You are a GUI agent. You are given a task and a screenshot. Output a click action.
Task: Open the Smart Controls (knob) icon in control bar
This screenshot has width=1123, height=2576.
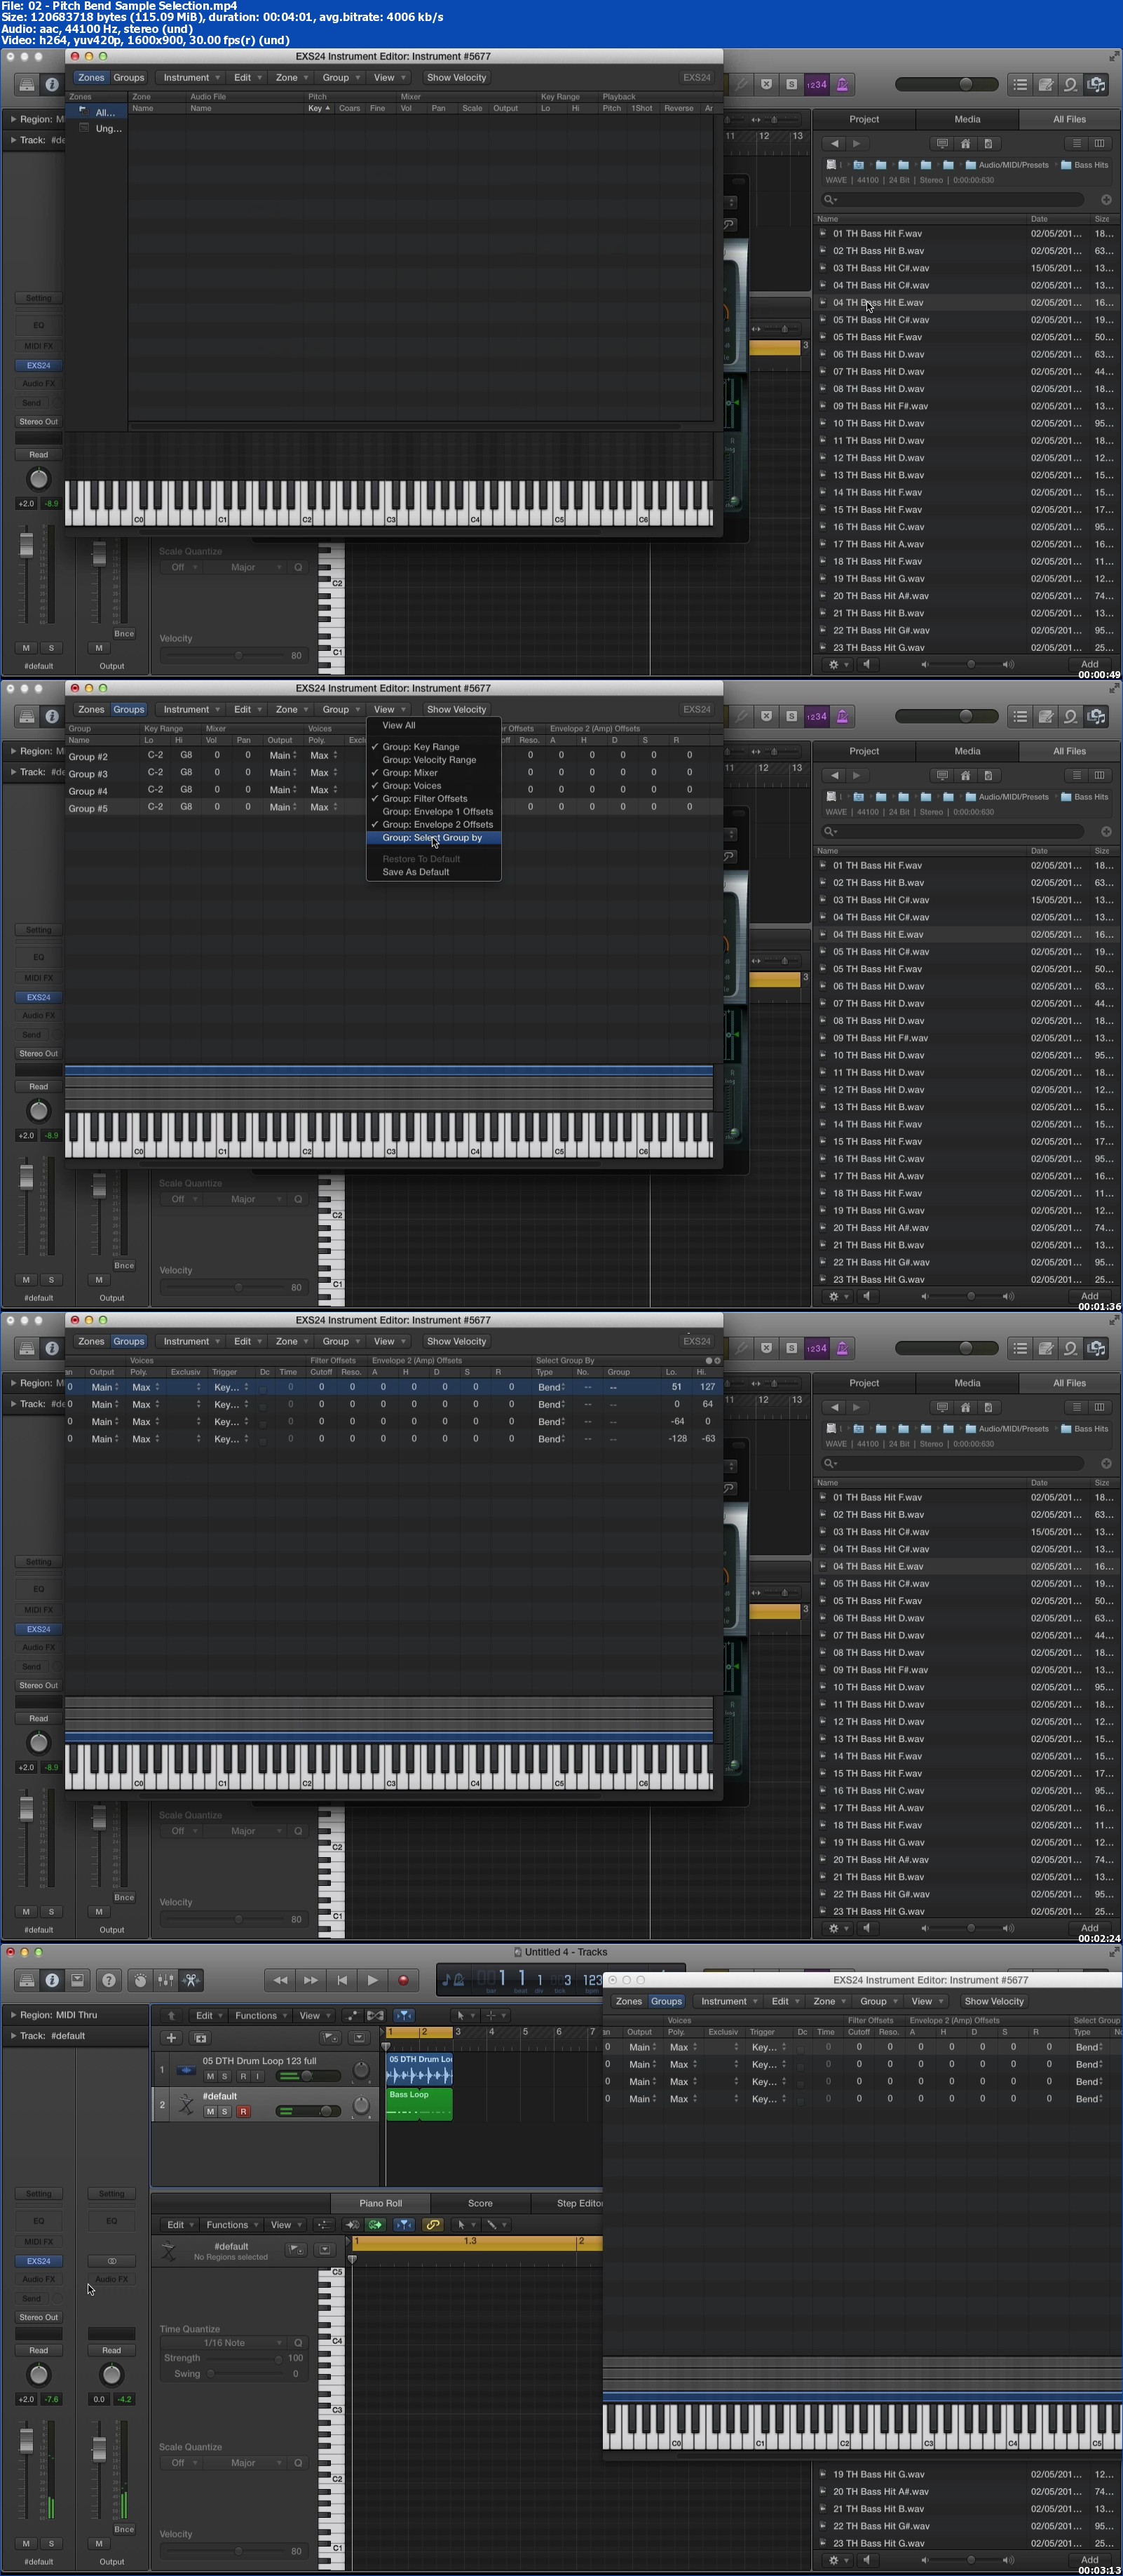tap(141, 1980)
